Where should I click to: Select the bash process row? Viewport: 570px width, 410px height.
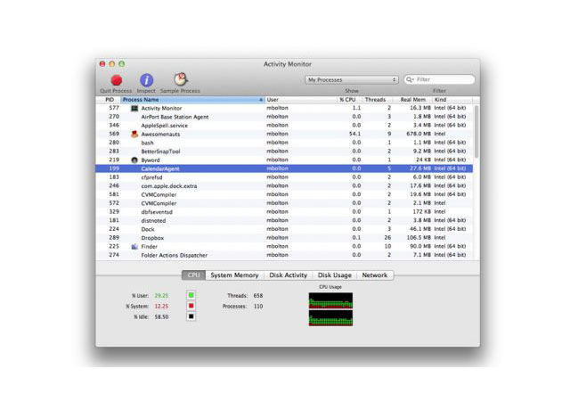coord(284,143)
